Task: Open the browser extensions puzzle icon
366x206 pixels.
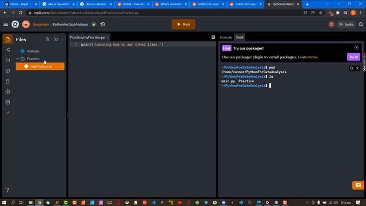Action: pos(338,13)
